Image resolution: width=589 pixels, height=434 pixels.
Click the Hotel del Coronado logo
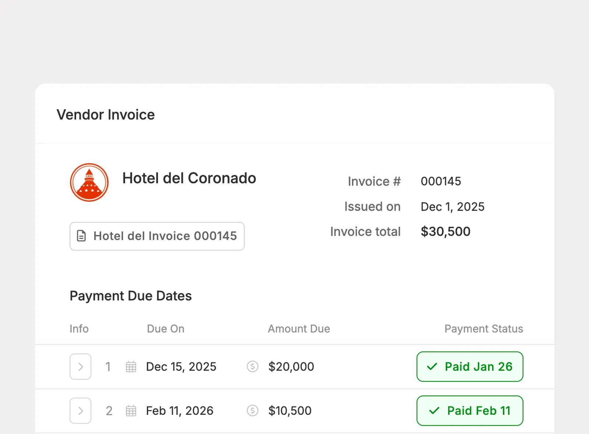[x=89, y=183]
